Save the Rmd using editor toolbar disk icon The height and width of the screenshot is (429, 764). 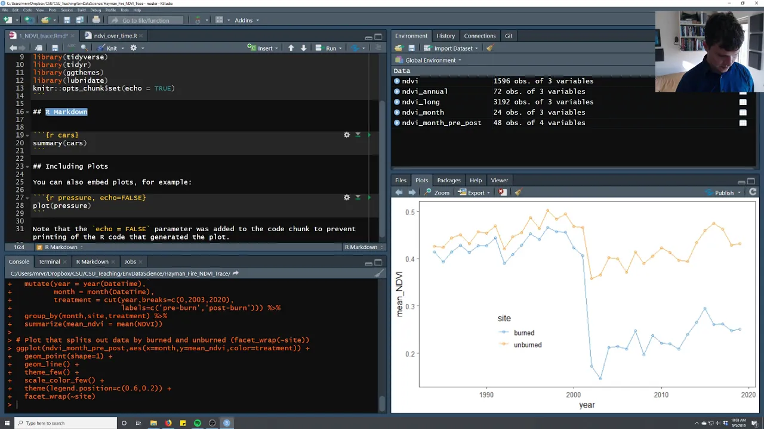[55, 48]
